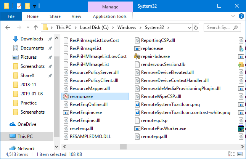Click the horizontal scrollbar thumb in file list
Screen dimensions: 246x159
click(123, 147)
